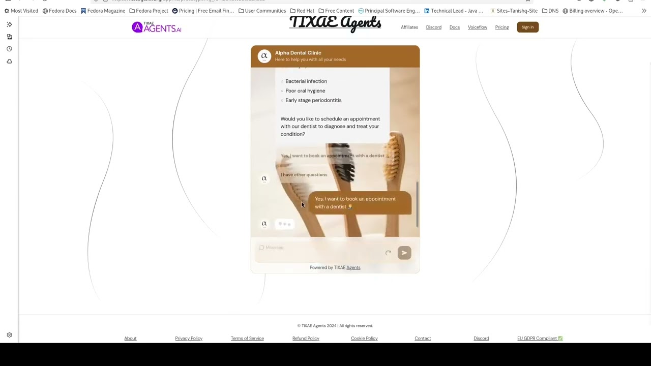Click 'Poor oral hygiene' list item text
The height and width of the screenshot is (366, 651).
[x=305, y=91]
